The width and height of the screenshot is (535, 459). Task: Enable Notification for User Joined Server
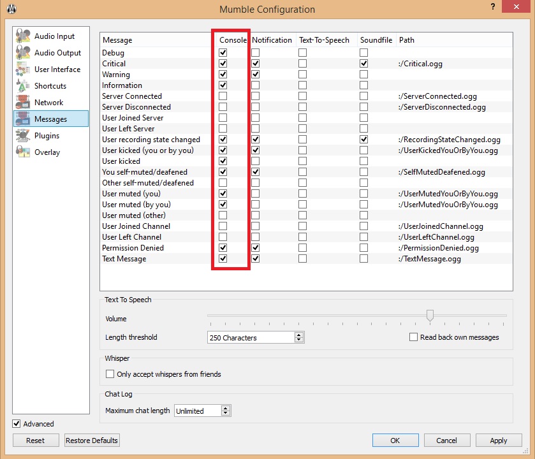pos(255,118)
